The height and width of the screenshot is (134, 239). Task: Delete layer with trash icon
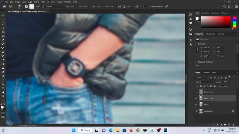(x=233, y=125)
